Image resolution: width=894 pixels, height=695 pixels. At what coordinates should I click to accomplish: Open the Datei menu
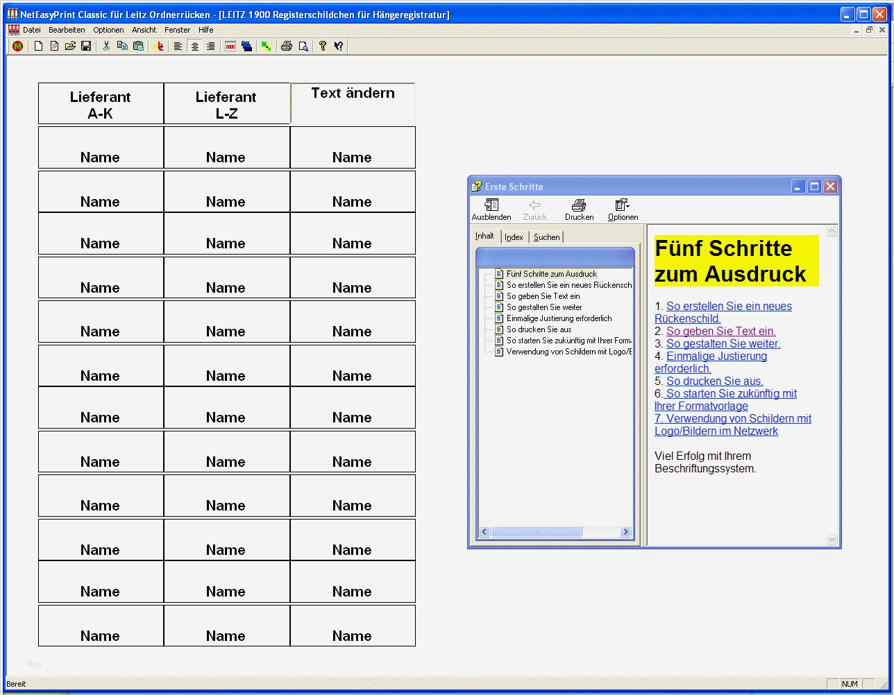coord(32,30)
